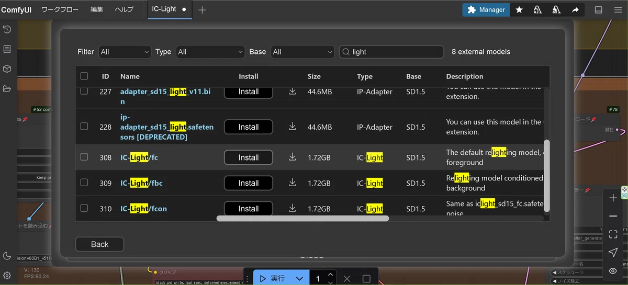Screen dimensions: 628x285
Task: Check the row 227 checkbox
Action: pyautogui.click(x=84, y=92)
